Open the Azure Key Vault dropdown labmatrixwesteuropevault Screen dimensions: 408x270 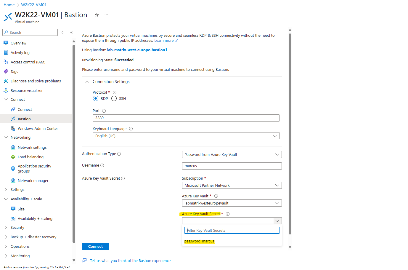coord(232,203)
